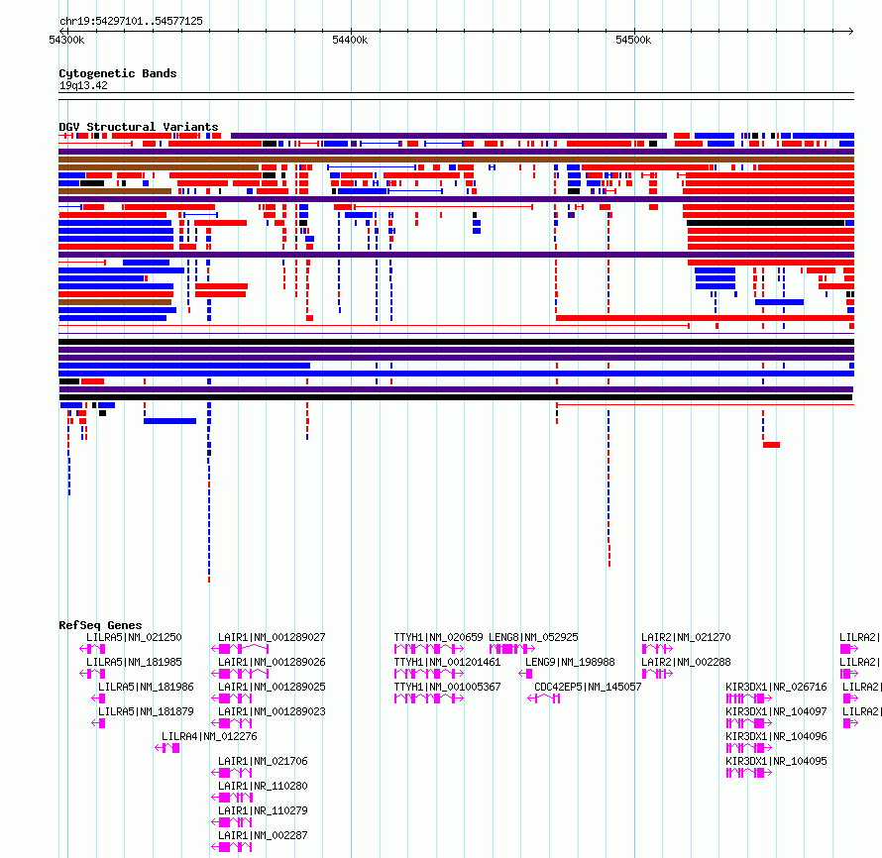Click the LAIR1|NM_001289026 label

pos(272,663)
